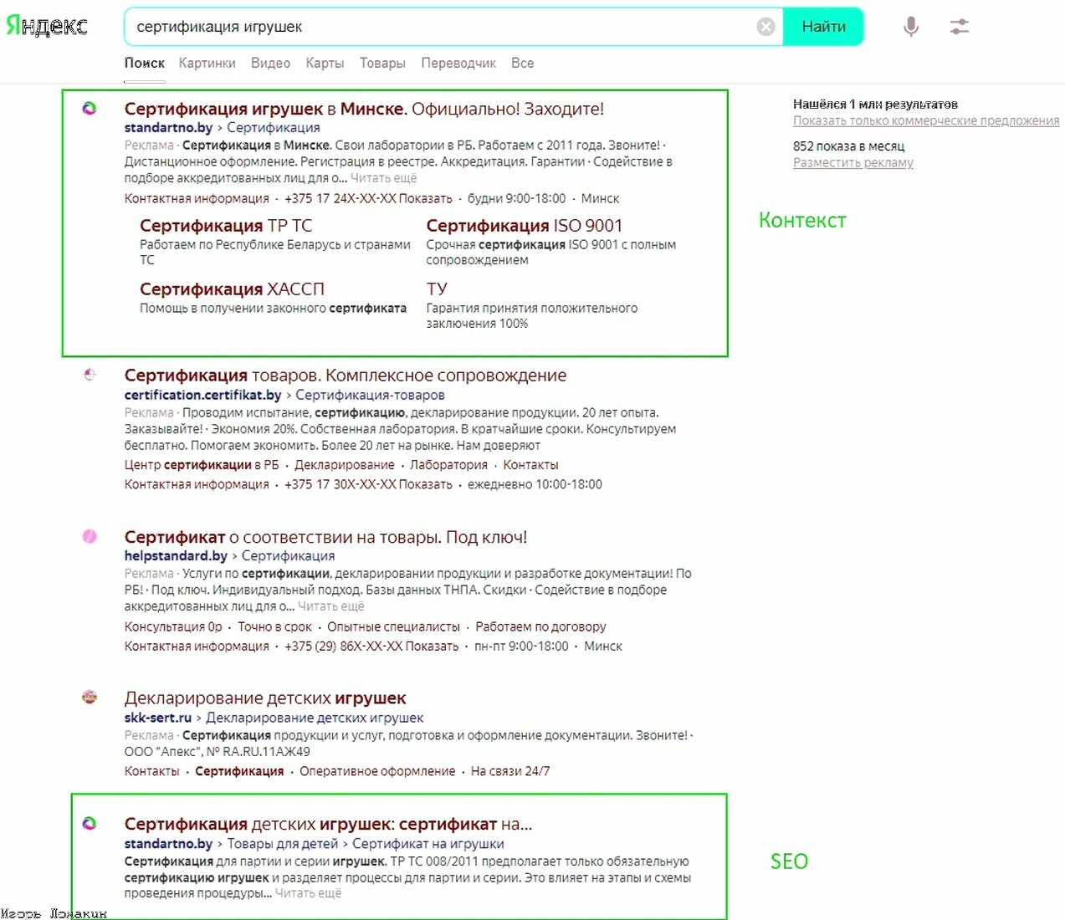Click 'Сертификат на игрушки' breadcrumb
1065x920 pixels.
(428, 844)
